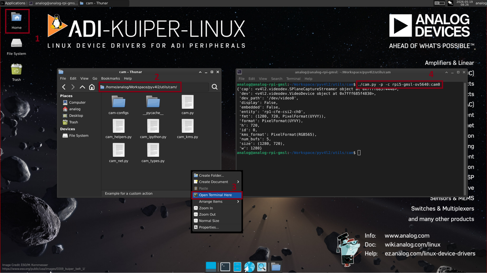
Task: Switch to terminal window via taskbar button
Action: point(54,3)
